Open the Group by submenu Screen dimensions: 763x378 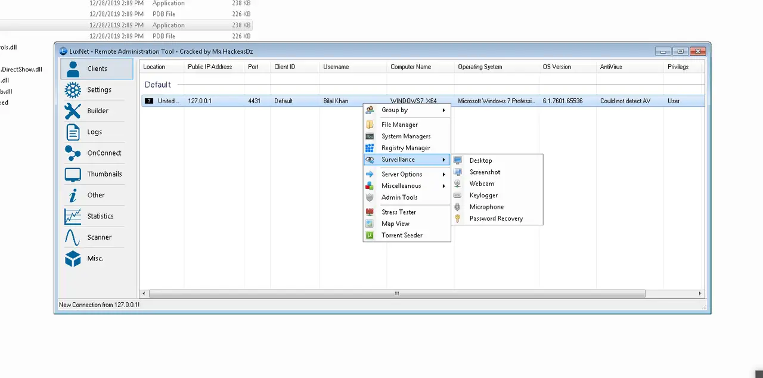(x=394, y=110)
